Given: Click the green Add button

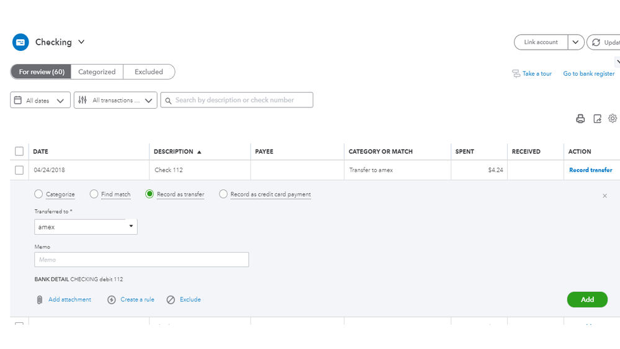Looking at the screenshot, I should pyautogui.click(x=587, y=299).
